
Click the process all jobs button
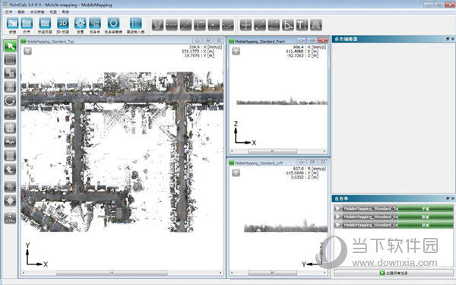394,273
